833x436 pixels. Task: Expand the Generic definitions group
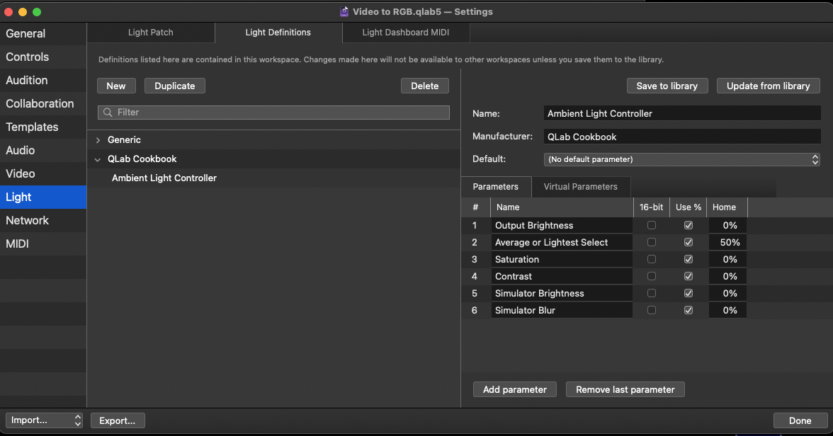(98, 139)
